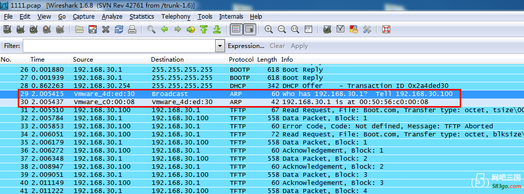Reset zoom to normal size 1:1
This screenshot has width=524, height=194.
click(295, 29)
